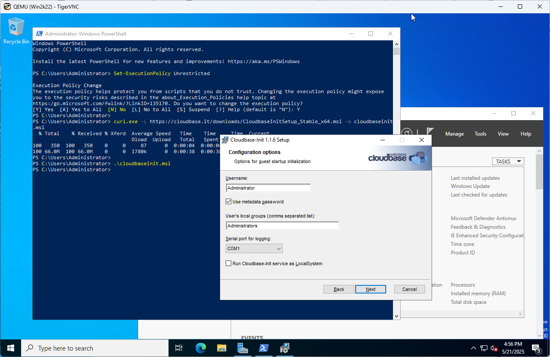Image resolution: width=550 pixels, height=357 pixels.
Task: Click the Next button in the setup wizard
Action: point(371,289)
